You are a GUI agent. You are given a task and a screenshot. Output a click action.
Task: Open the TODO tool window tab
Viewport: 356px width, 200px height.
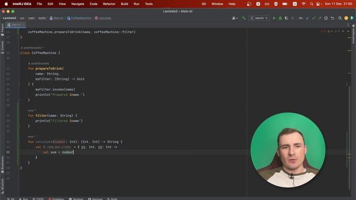click(x=38, y=199)
